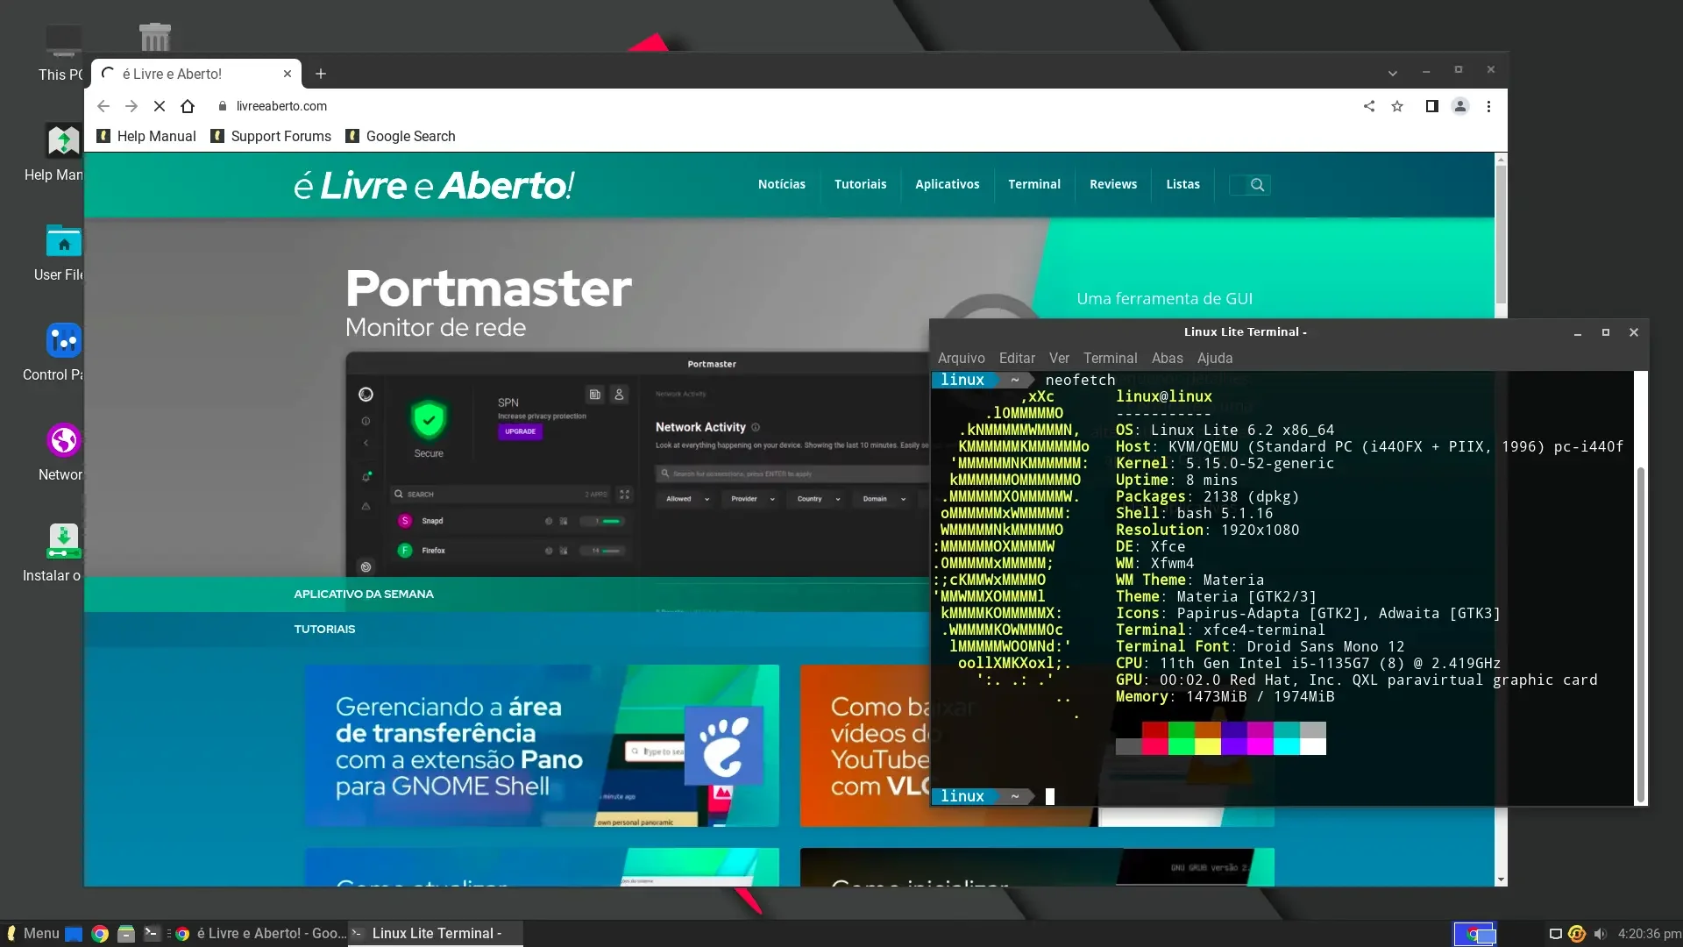Open Abas menu in terminal
The width and height of the screenshot is (1683, 947).
click(1167, 358)
